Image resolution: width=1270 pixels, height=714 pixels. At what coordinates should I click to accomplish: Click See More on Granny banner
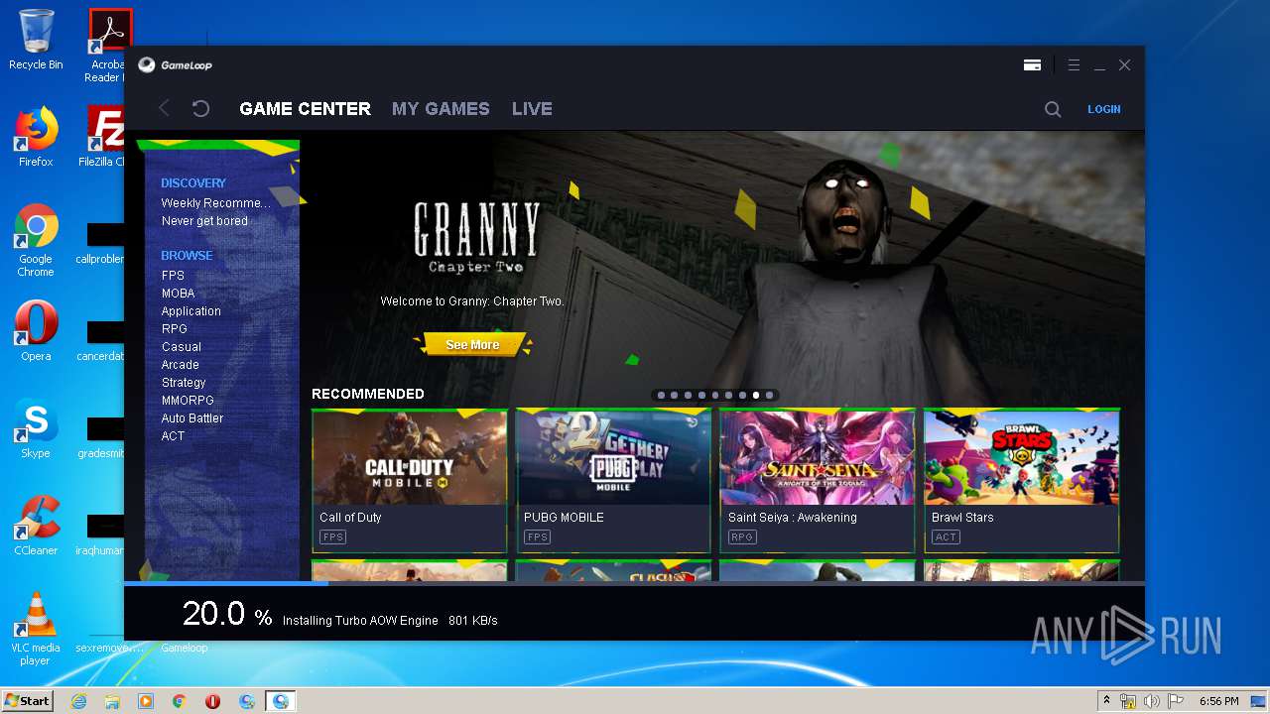472,345
